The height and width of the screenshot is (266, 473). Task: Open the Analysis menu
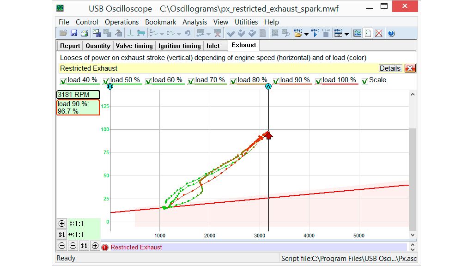point(195,22)
